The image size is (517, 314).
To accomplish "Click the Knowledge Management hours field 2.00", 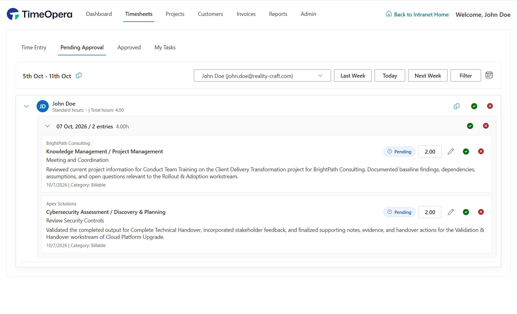I will tap(430, 152).
